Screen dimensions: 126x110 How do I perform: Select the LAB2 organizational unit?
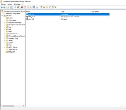click(x=10, y=31)
